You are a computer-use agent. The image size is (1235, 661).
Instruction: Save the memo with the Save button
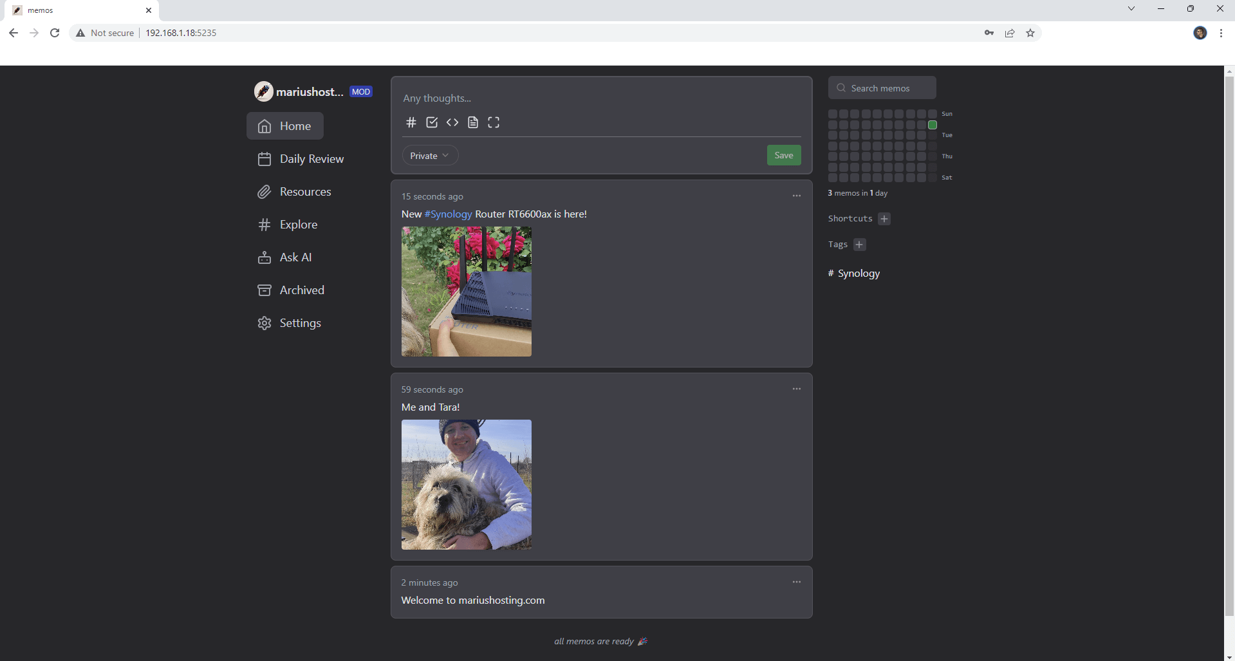(x=783, y=155)
